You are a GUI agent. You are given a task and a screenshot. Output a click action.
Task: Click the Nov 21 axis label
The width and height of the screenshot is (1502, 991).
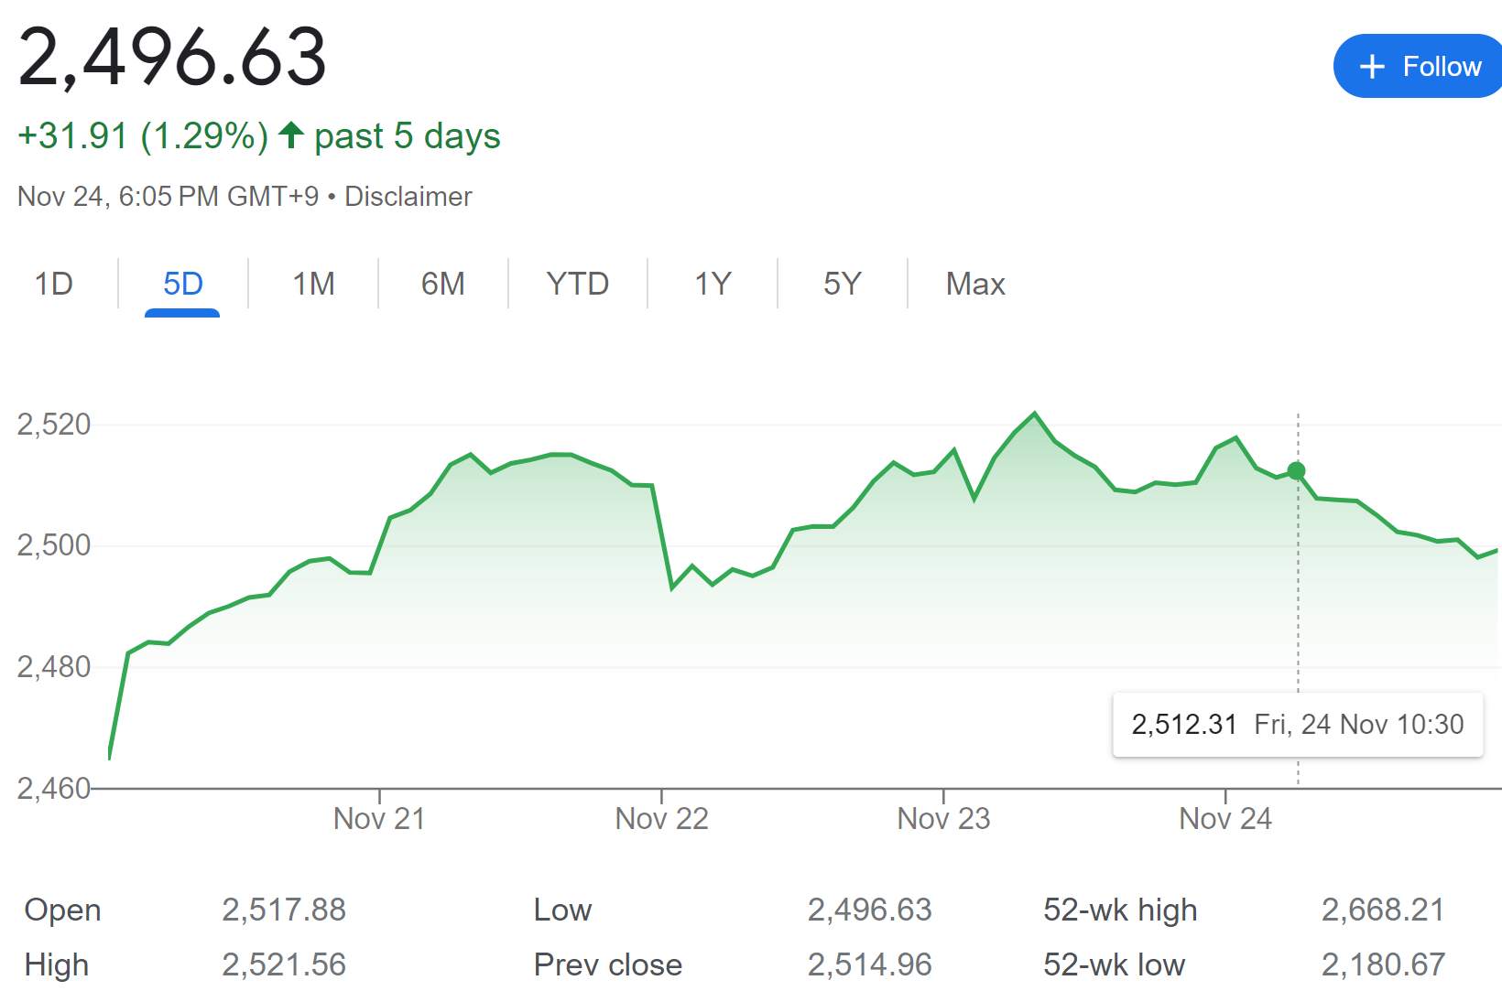point(379,818)
